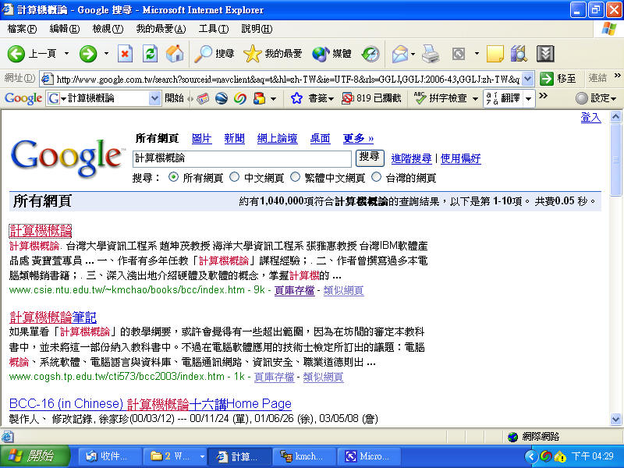Click the vertical scrollbar thumb

coord(615,159)
